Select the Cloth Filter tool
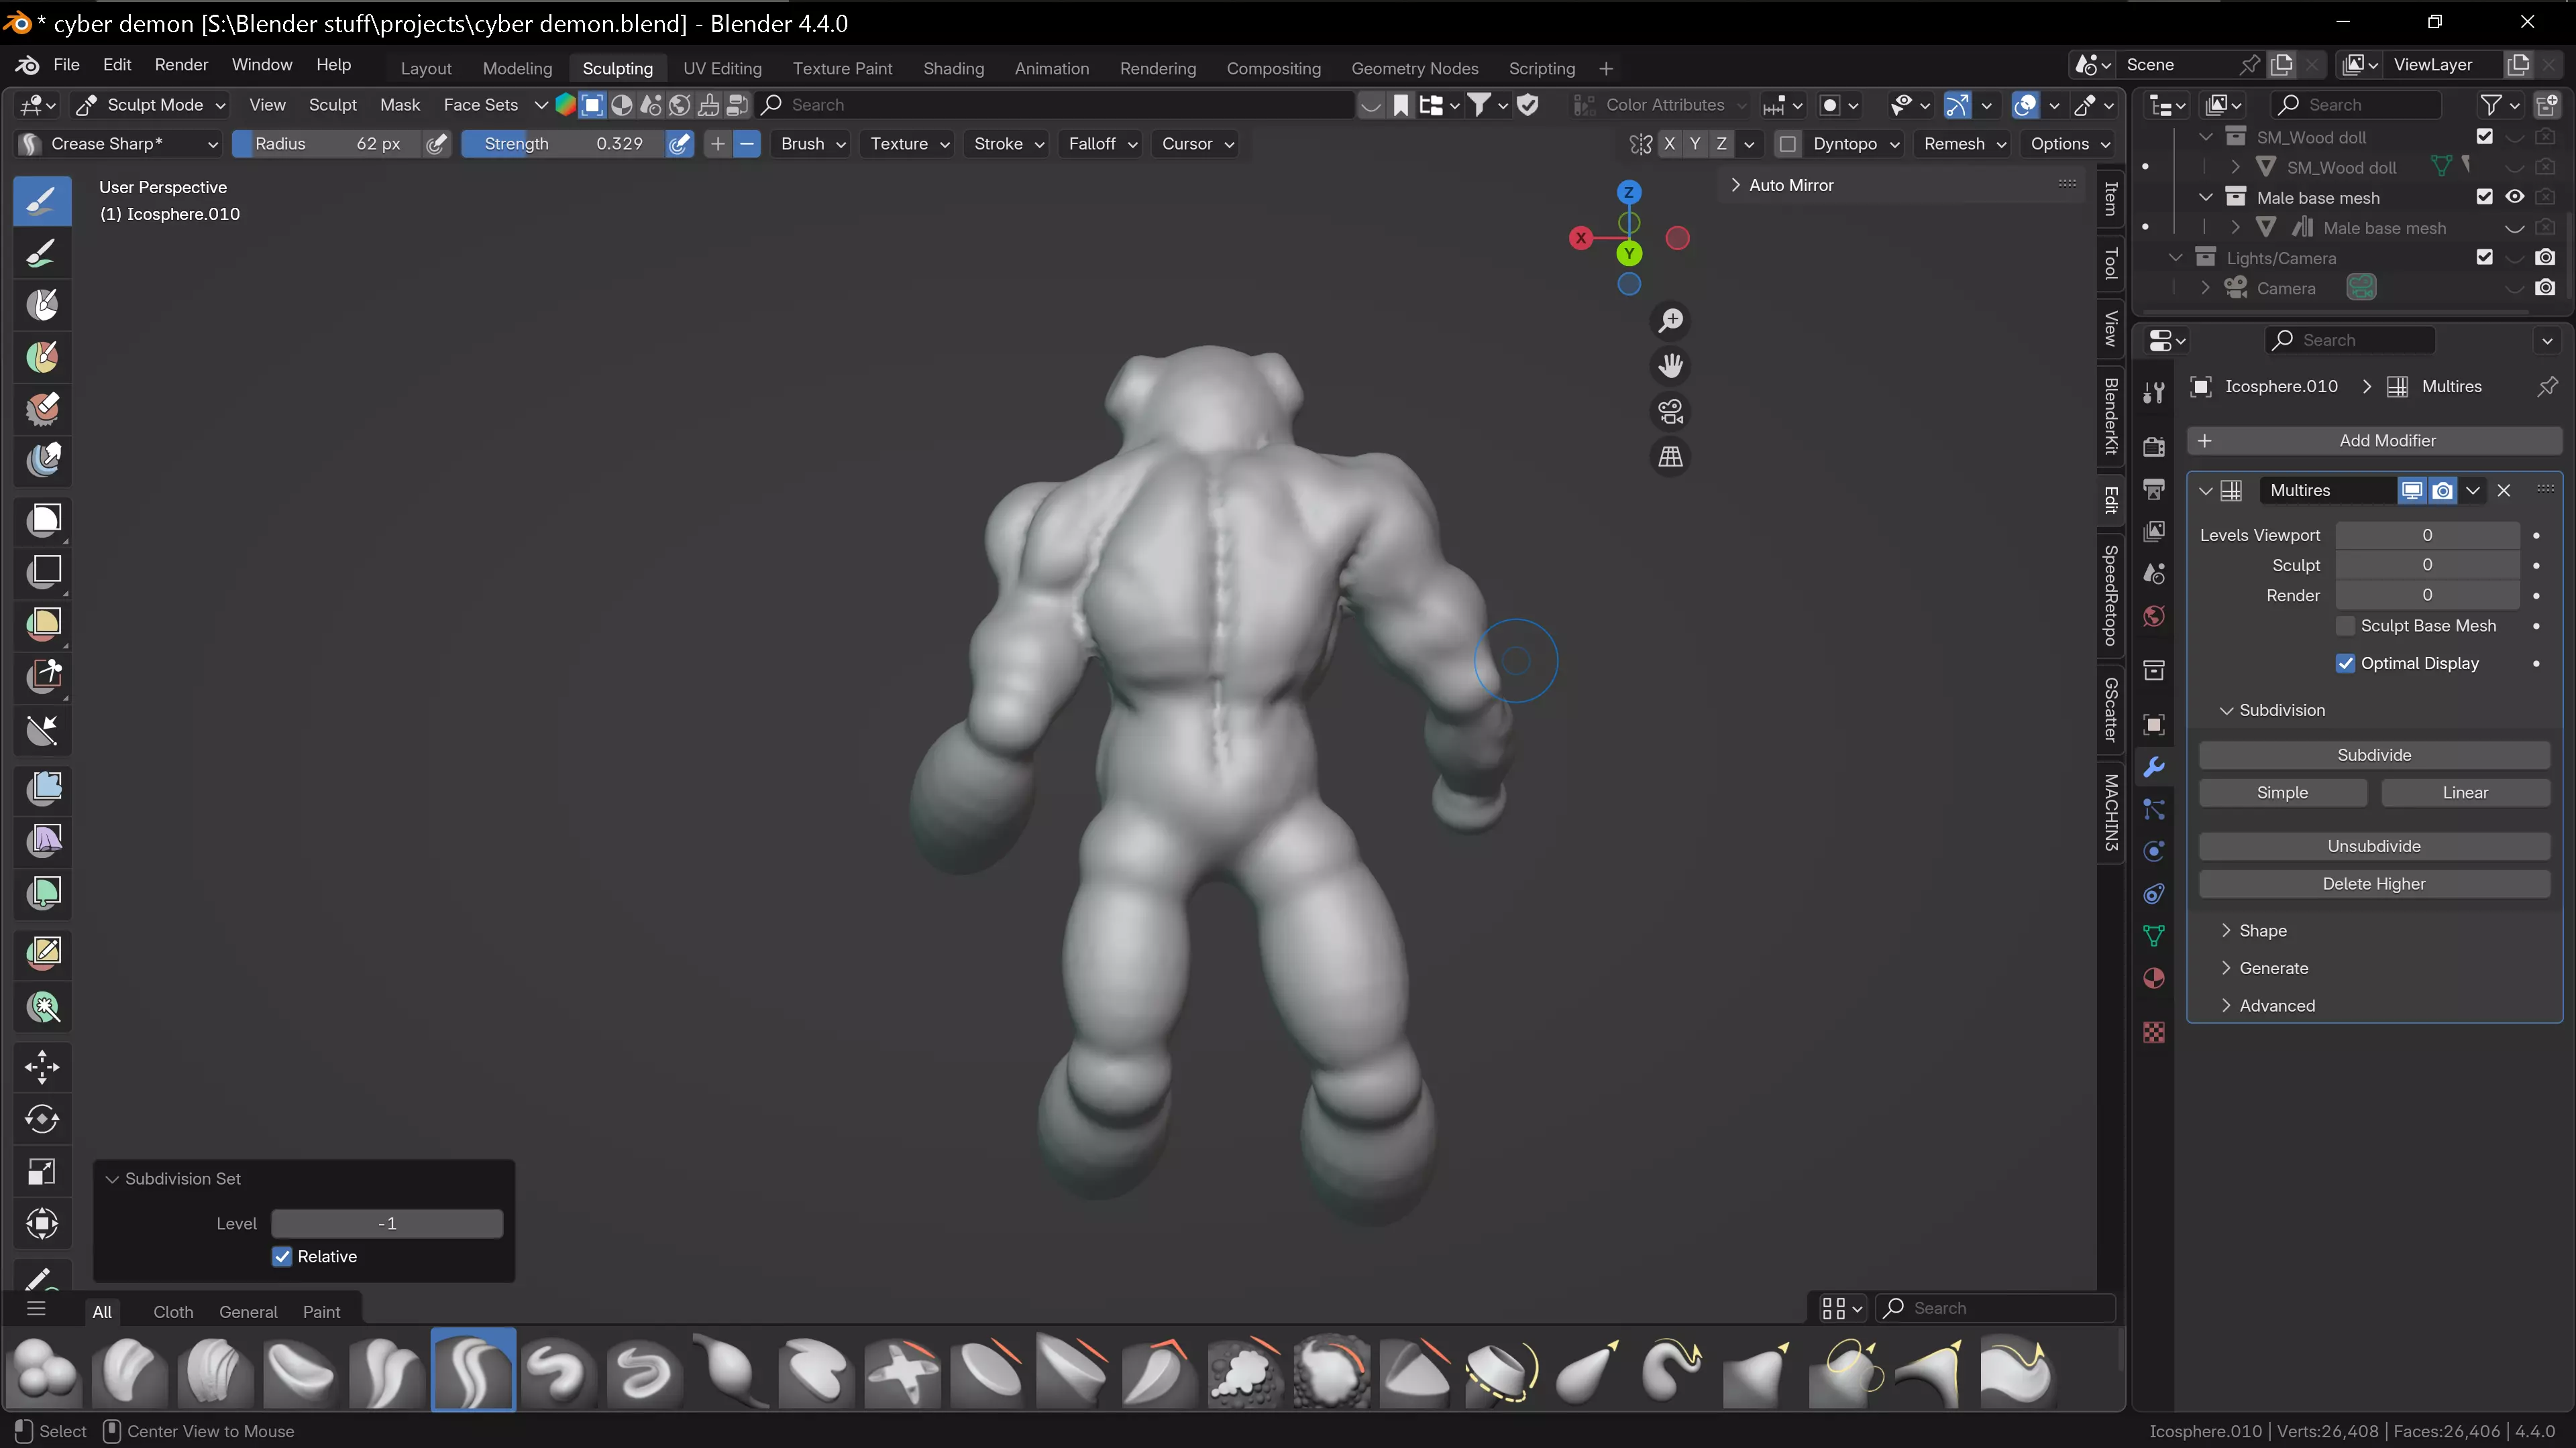 (x=43, y=839)
